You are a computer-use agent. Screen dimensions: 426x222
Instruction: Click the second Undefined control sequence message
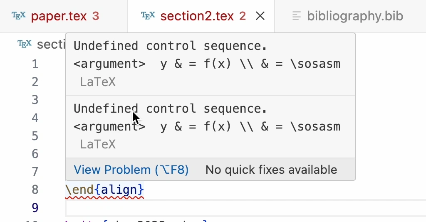point(170,109)
